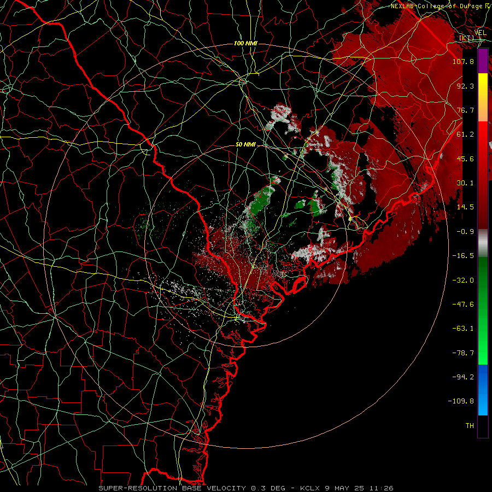This screenshot has width=492, height=492.
Task: Pick the purple segment of velocity color bar
Action: [x=483, y=61]
